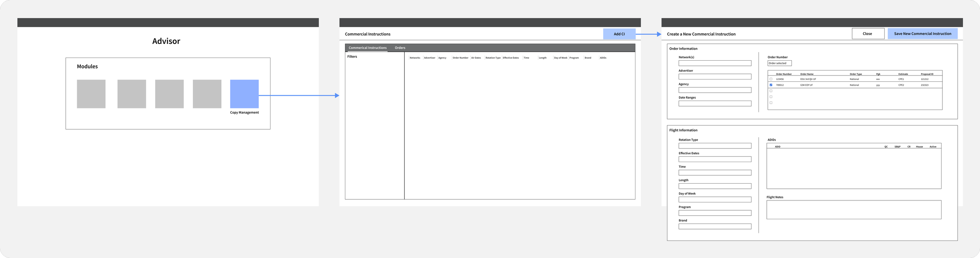Image resolution: width=980 pixels, height=258 pixels.
Task: Click Time column header in Commercial Instructions list
Action: point(526,58)
